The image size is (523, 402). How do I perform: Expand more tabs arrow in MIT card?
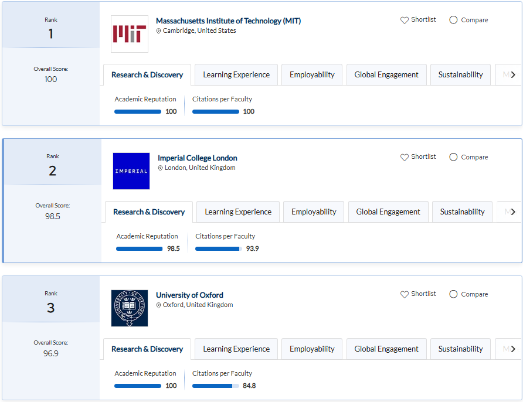click(513, 74)
